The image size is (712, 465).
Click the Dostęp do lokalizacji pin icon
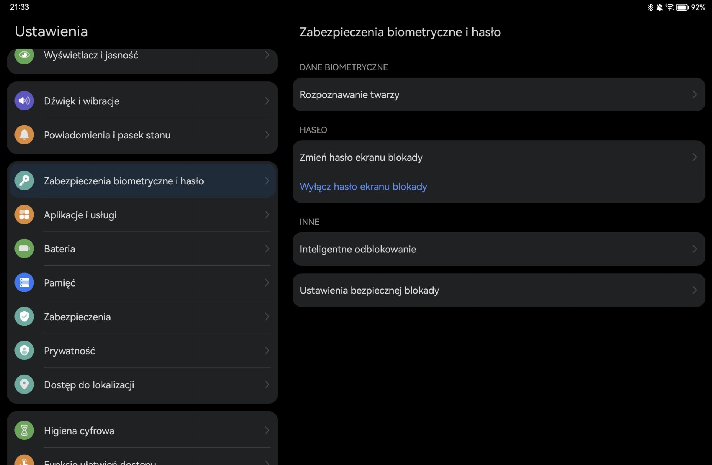pyautogui.click(x=24, y=385)
